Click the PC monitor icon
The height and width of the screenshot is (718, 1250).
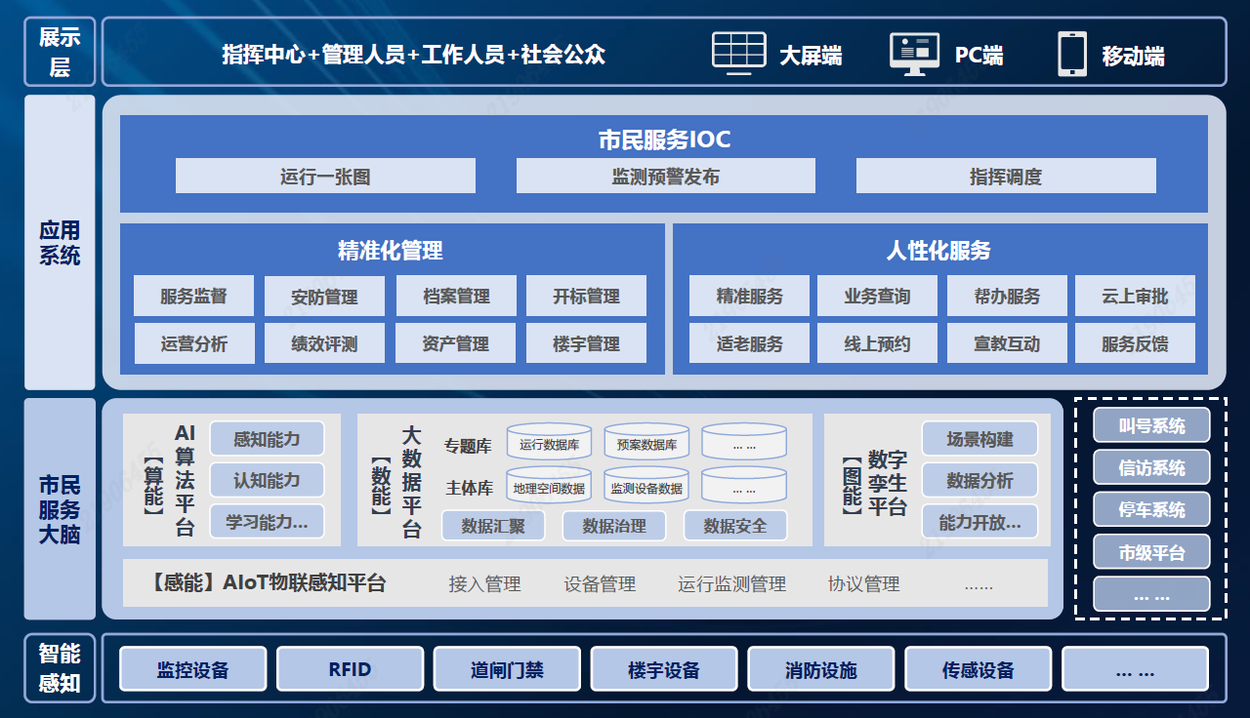tap(914, 54)
